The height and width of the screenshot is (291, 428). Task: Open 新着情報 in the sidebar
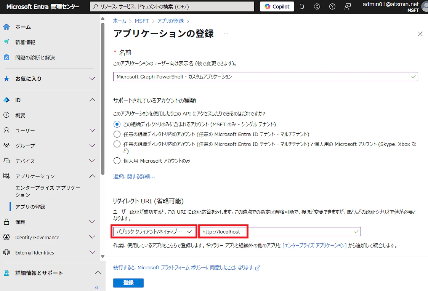tap(25, 42)
